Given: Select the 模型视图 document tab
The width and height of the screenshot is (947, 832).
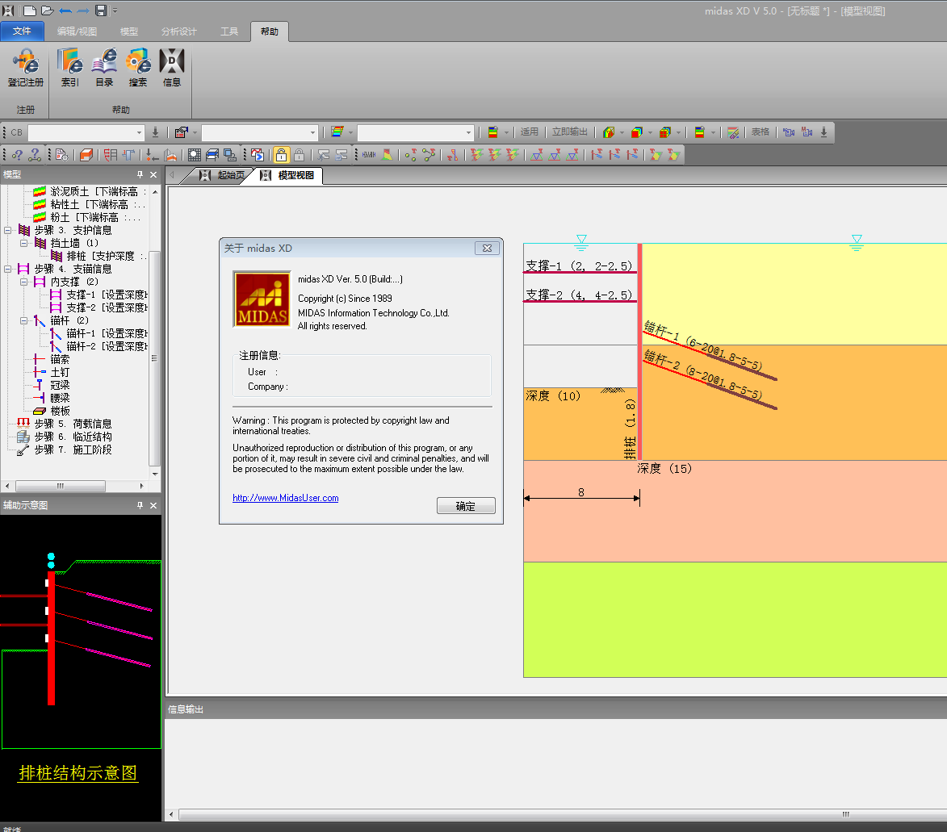Looking at the screenshot, I should tap(287, 175).
